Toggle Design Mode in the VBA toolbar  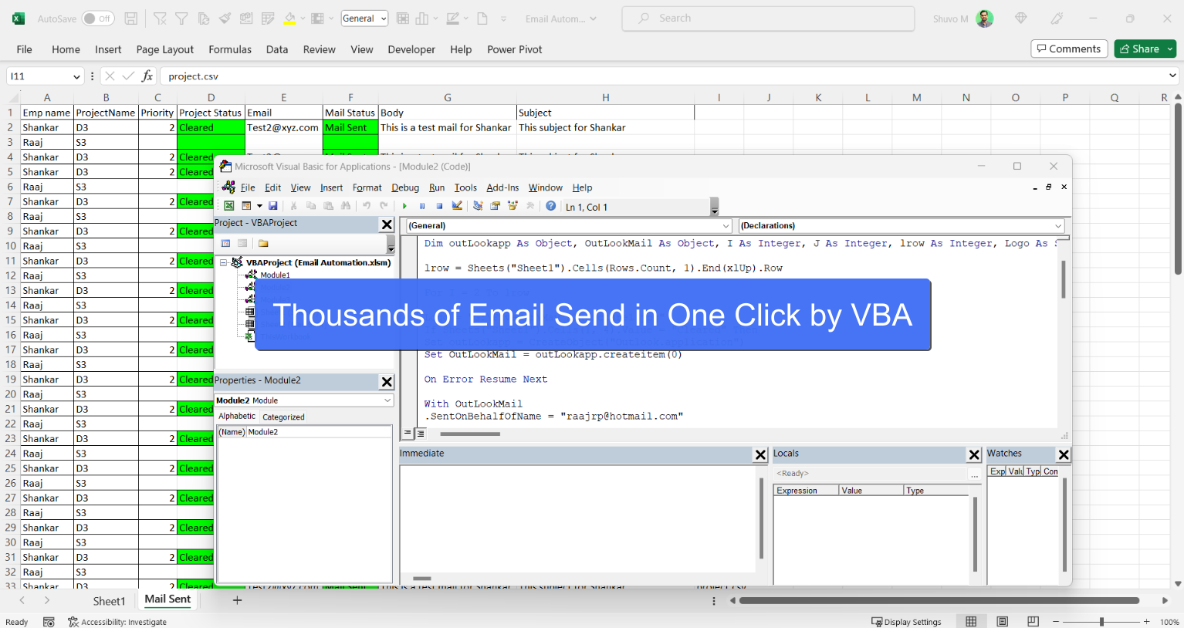pyautogui.click(x=457, y=206)
